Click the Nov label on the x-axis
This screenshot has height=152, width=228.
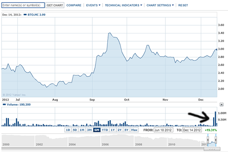pos(165,100)
